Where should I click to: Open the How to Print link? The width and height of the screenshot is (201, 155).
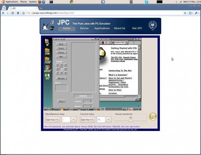pyautogui.click(x=115, y=90)
